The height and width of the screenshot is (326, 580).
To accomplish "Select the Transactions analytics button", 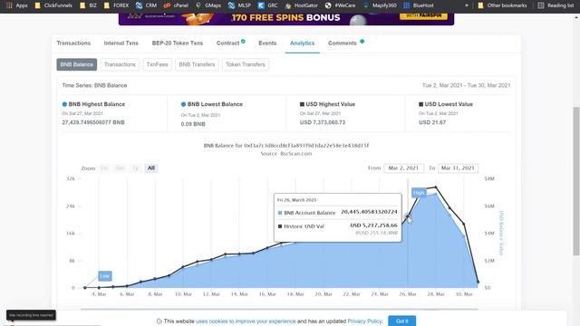I will pyautogui.click(x=120, y=64).
